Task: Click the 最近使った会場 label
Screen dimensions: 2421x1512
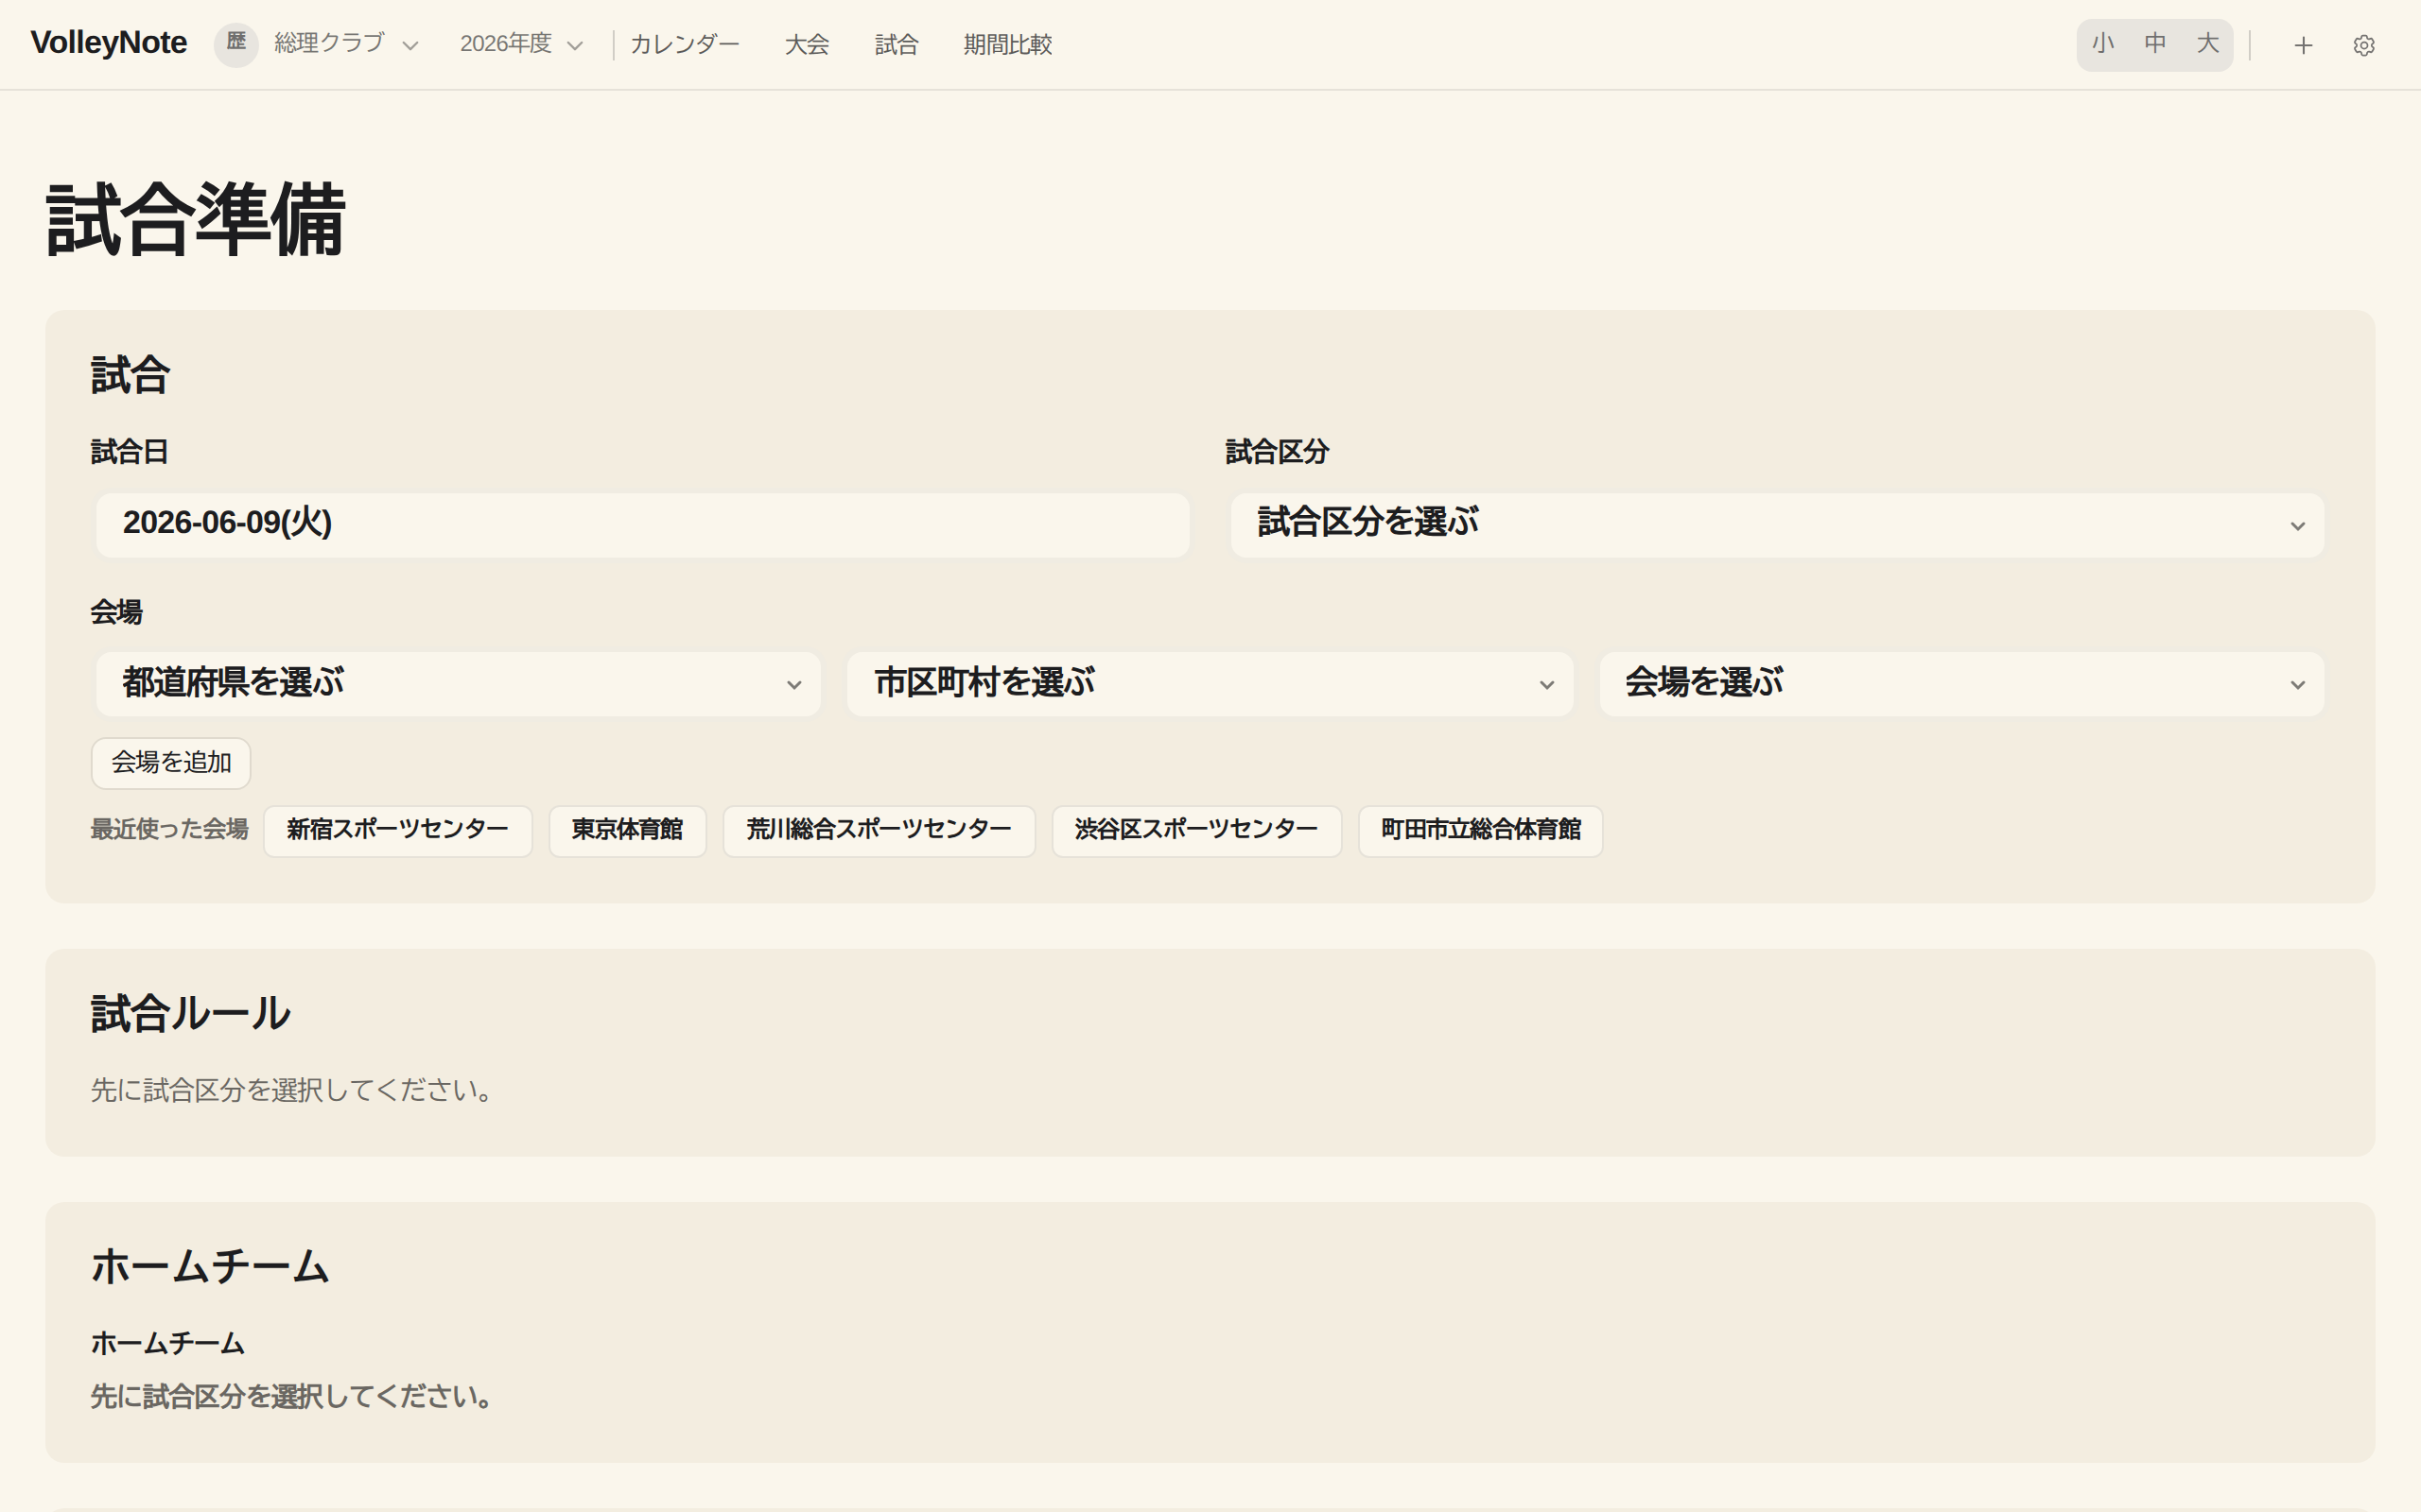Action: [x=169, y=830]
